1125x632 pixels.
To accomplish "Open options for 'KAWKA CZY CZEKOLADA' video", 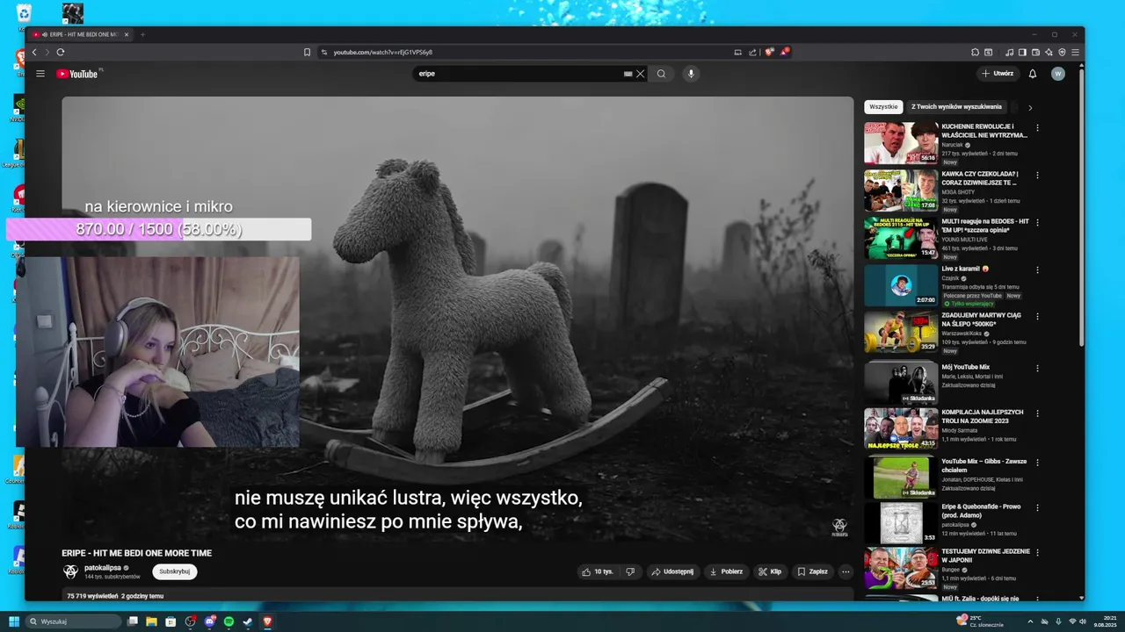I will pyautogui.click(x=1037, y=175).
